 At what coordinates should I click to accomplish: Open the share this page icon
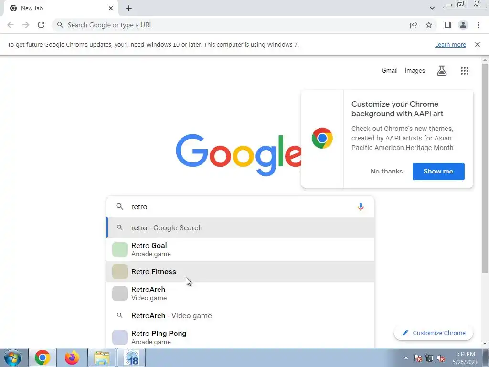(414, 25)
